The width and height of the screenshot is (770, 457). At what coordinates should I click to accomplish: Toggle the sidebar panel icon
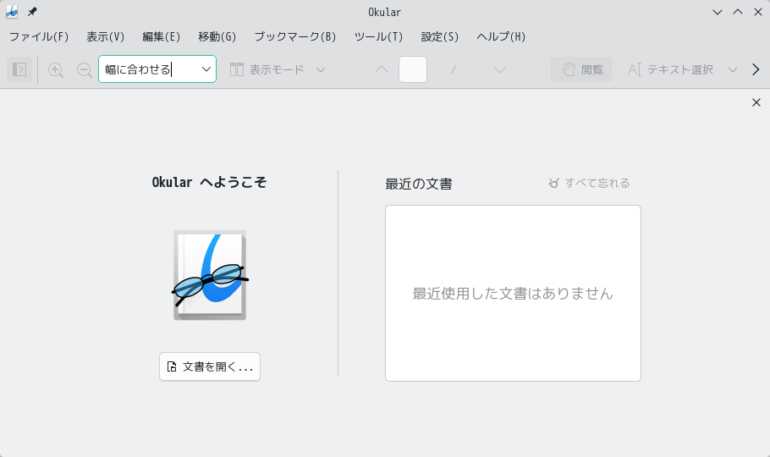click(19, 69)
